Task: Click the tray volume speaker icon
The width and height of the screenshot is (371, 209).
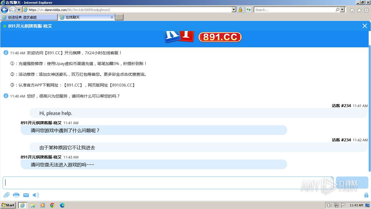Action: click(x=329, y=205)
